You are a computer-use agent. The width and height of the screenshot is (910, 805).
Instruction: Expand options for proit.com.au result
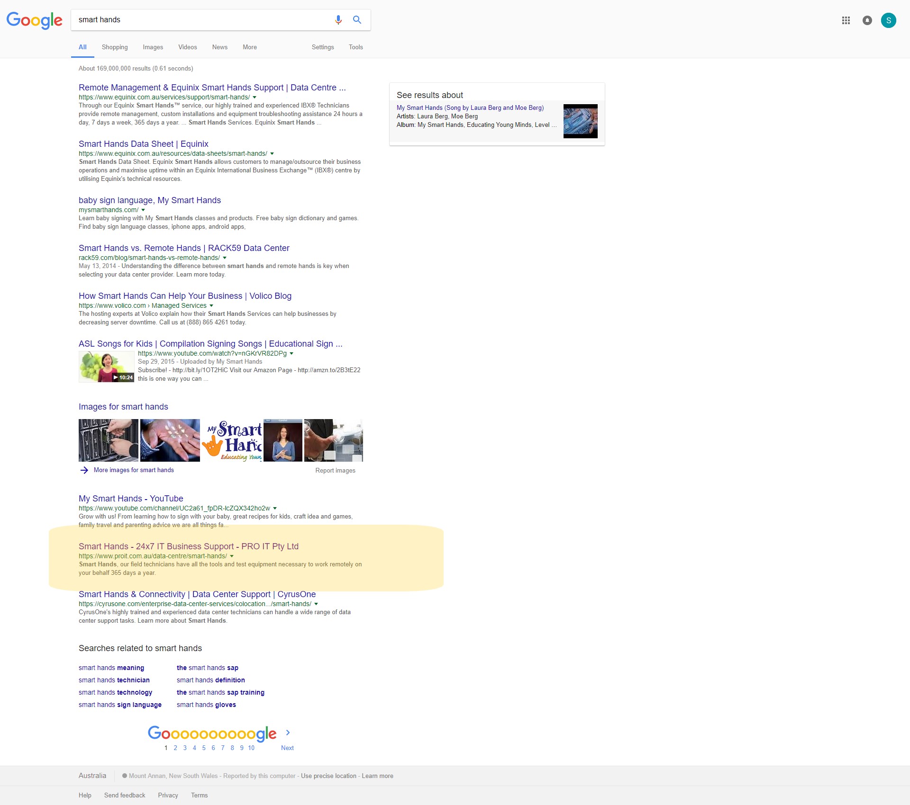[232, 556]
